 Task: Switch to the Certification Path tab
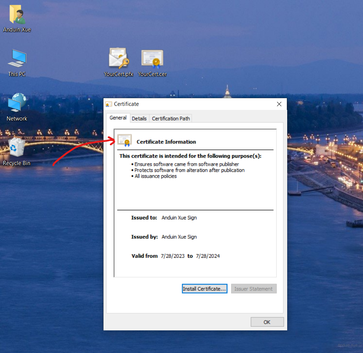click(171, 118)
